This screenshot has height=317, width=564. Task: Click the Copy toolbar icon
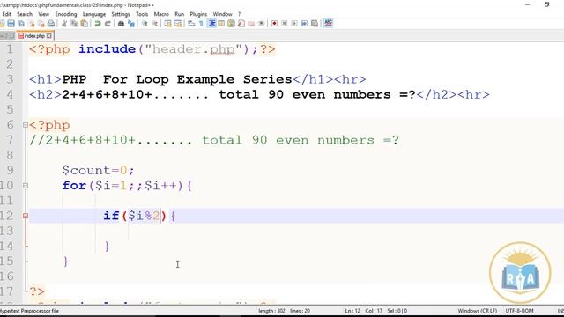(x=74, y=24)
